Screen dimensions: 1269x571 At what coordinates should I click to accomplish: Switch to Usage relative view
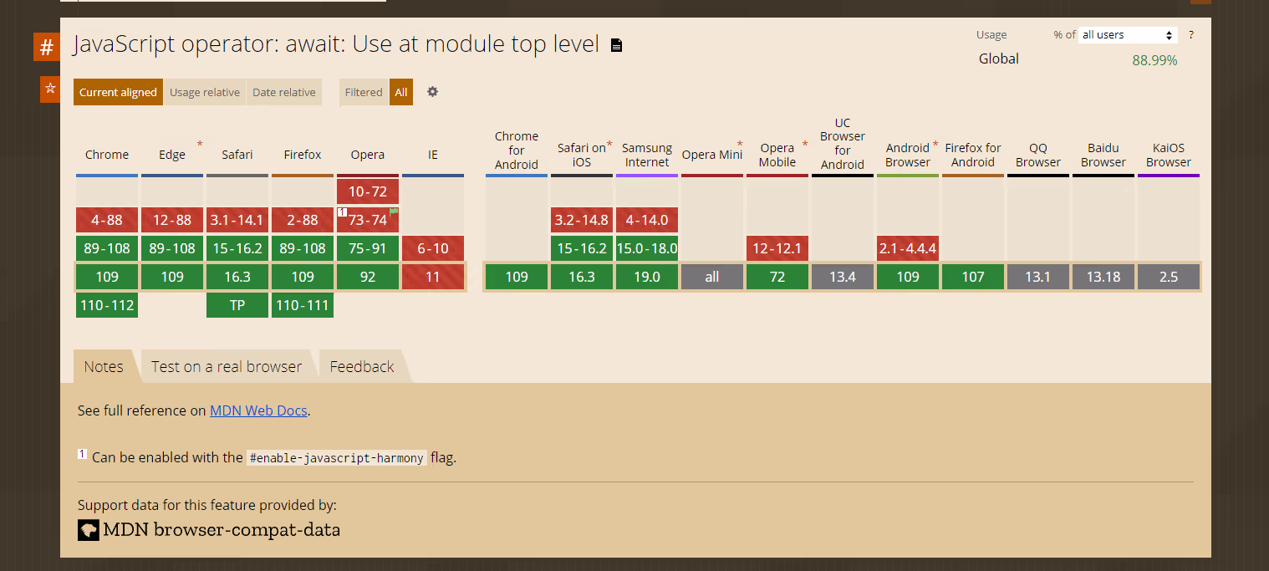(205, 92)
